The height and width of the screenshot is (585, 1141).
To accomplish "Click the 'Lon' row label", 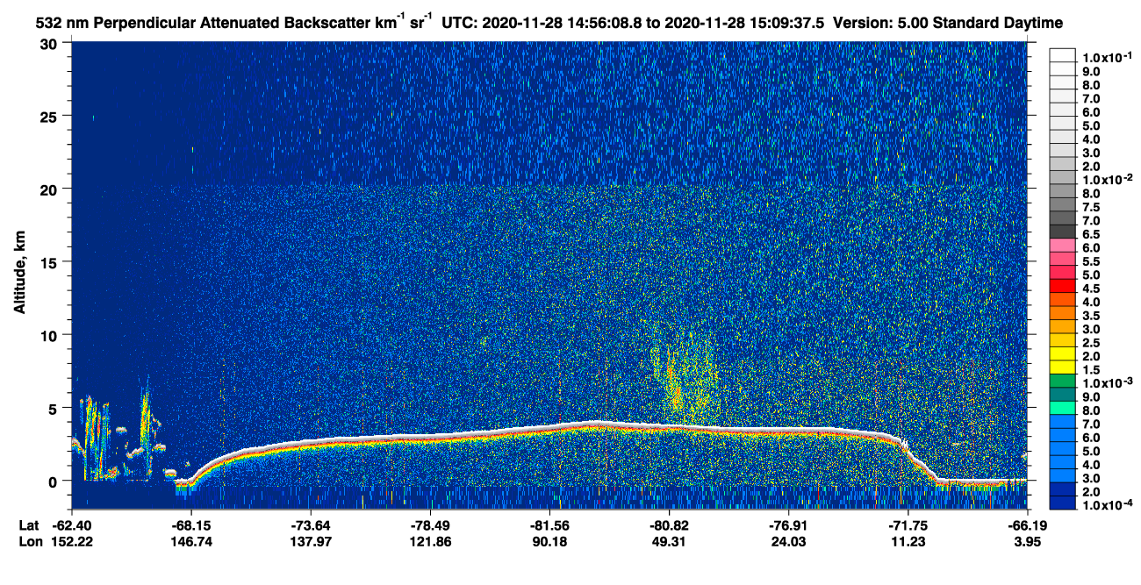I will 29,541.
